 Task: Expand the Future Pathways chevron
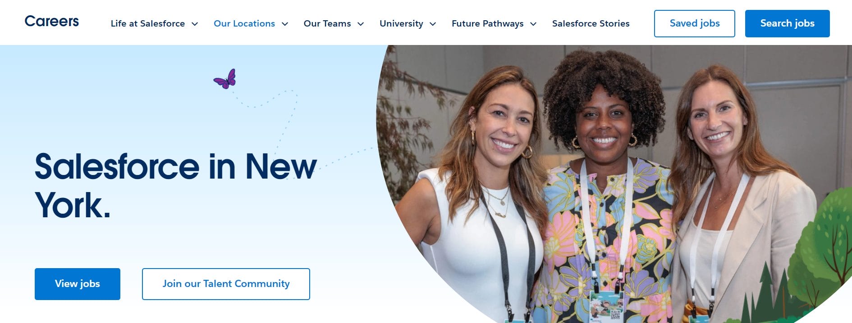coord(533,24)
